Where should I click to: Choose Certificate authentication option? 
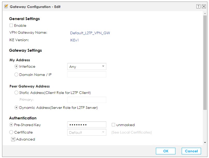click(11, 132)
